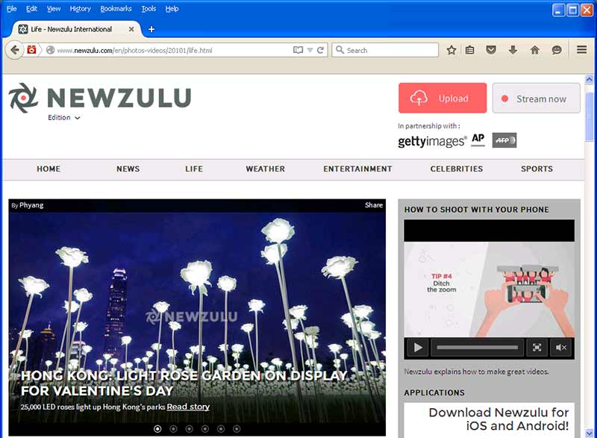Open the Tools menu
This screenshot has height=438, width=597.
(149, 8)
